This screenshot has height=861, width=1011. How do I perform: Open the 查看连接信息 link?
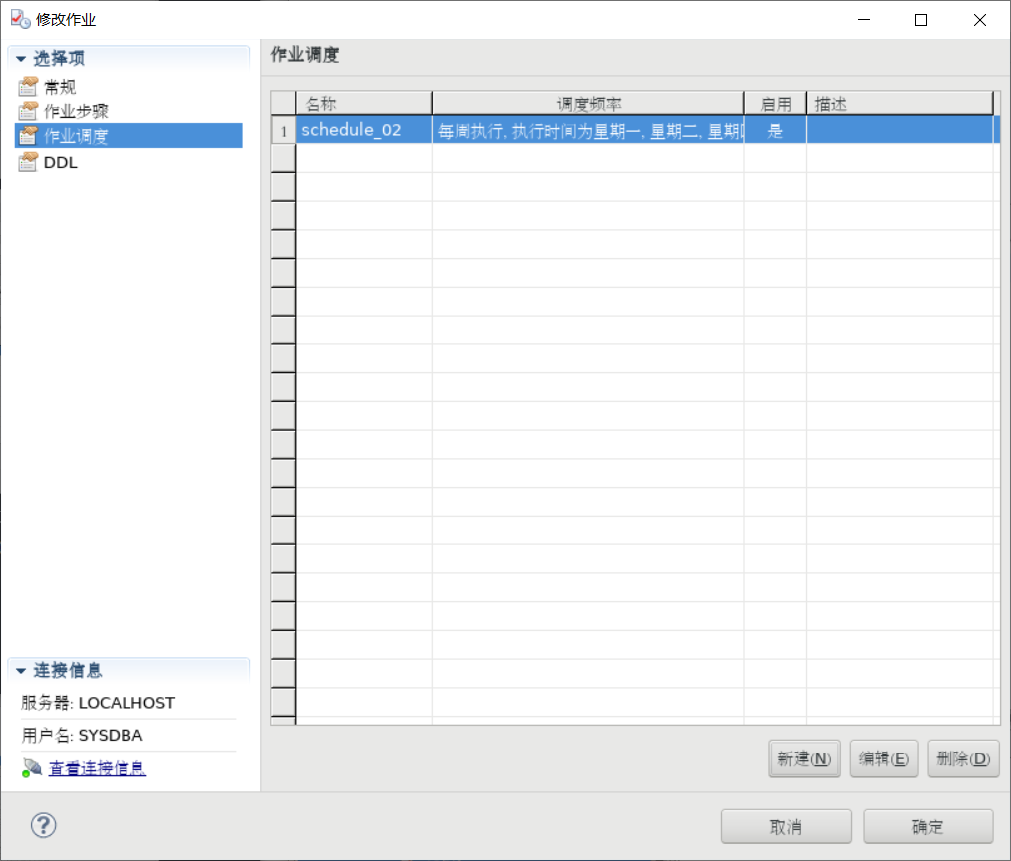pos(98,768)
